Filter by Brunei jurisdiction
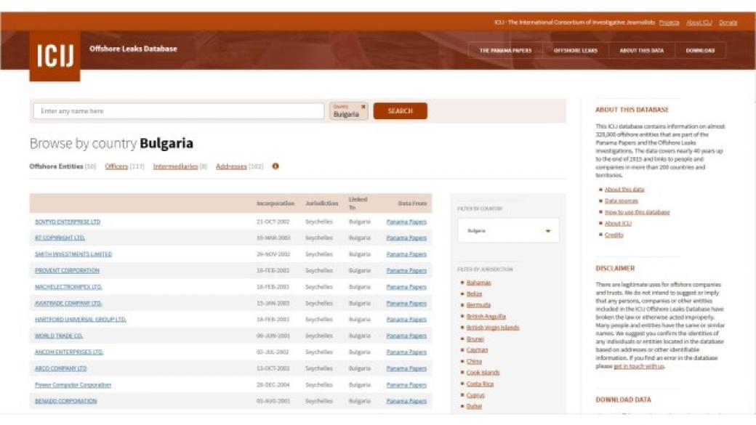This screenshot has width=756, height=425. click(475, 339)
